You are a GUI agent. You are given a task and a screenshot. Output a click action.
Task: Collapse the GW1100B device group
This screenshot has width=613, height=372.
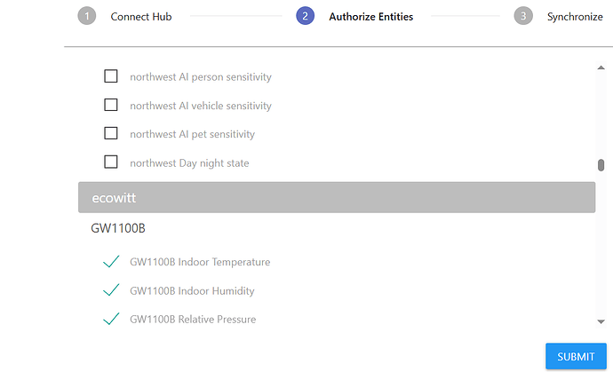pos(118,228)
